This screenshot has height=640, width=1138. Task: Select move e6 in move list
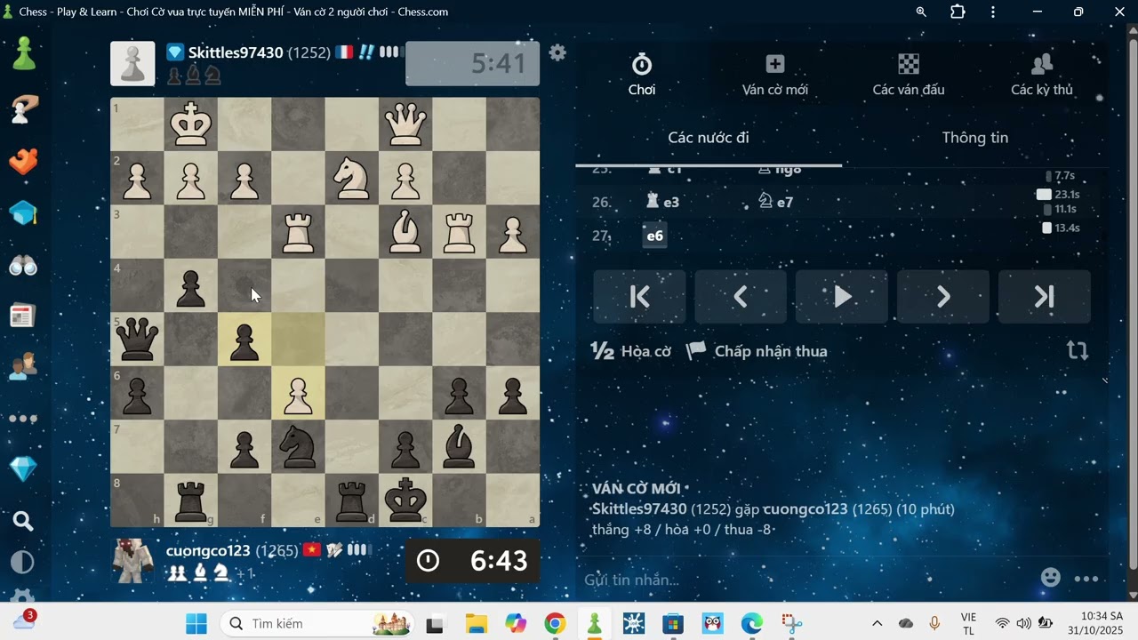(655, 236)
